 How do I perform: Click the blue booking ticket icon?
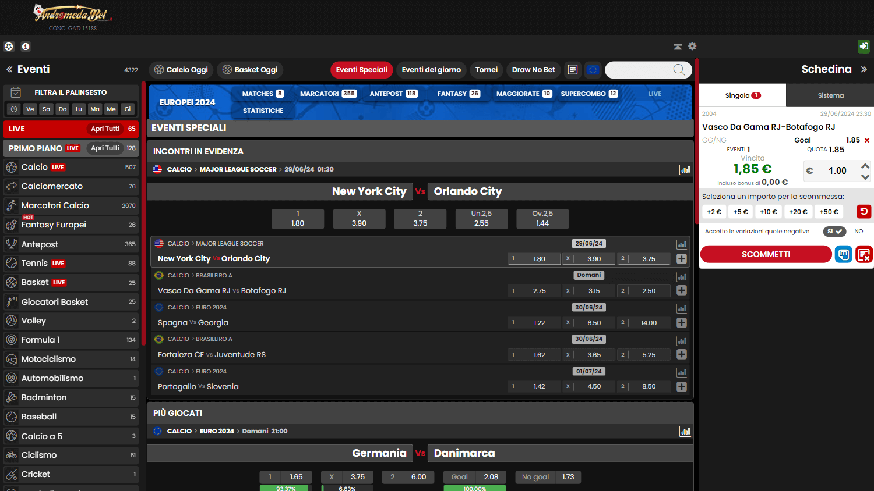[x=843, y=254]
